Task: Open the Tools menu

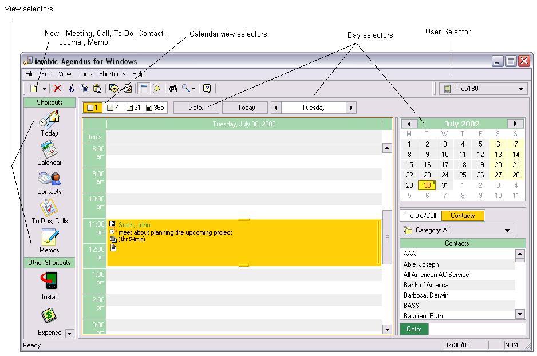Action: click(85, 74)
